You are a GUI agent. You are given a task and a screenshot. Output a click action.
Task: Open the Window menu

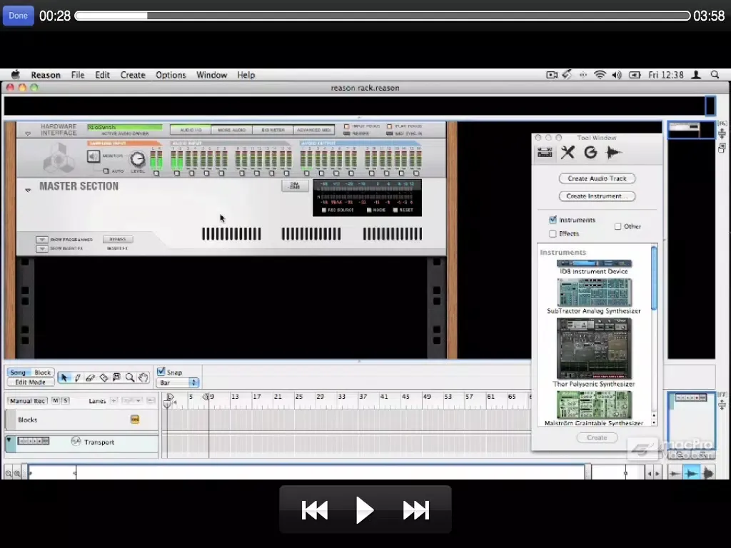point(211,74)
